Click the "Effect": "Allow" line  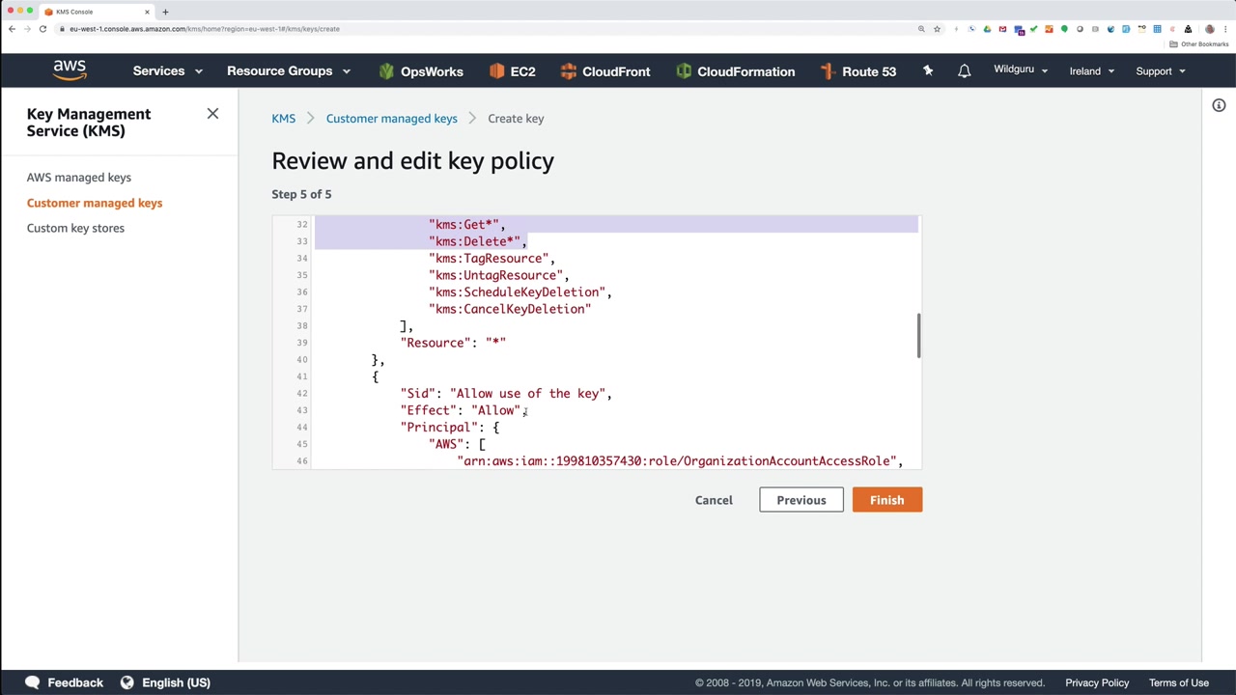pos(463,410)
